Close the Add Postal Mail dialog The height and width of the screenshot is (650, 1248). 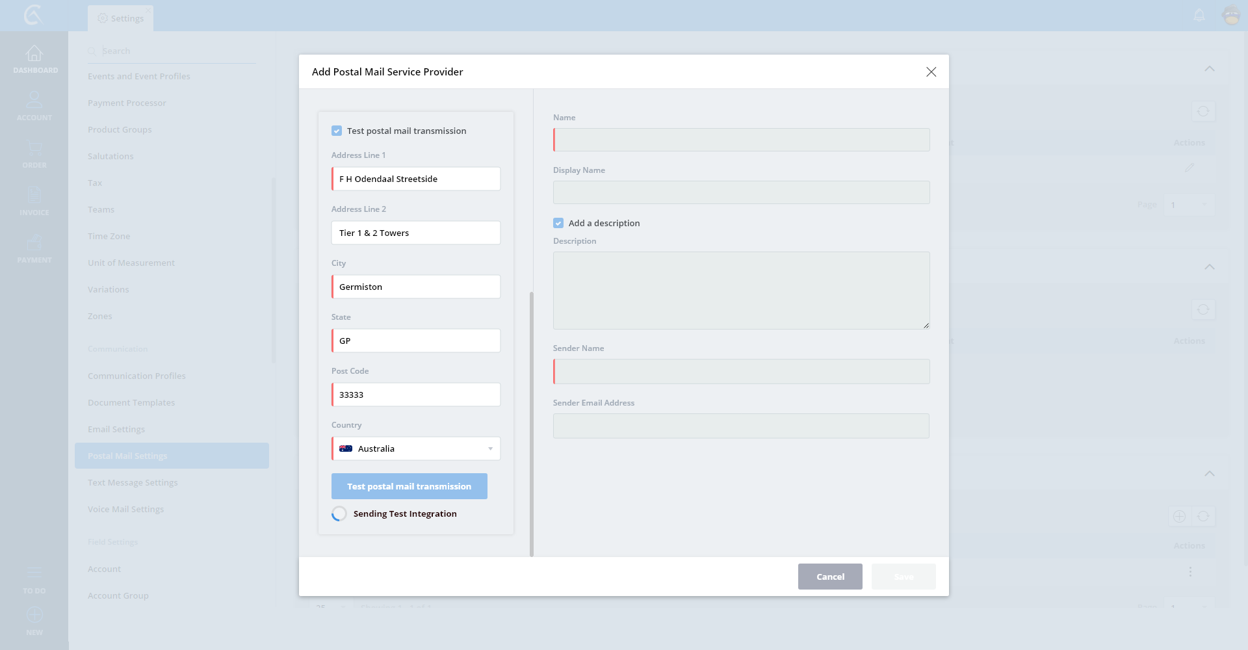point(931,72)
